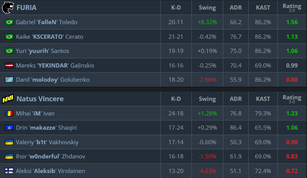This screenshot has height=178, width=307.
Task: Open Kaike 'KSCERATO' Cerato's player page
Action: 50,37
